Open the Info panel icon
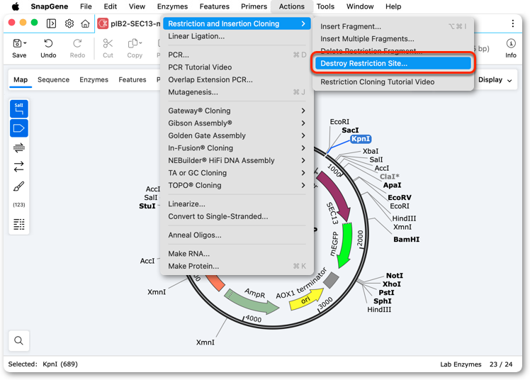 511,43
